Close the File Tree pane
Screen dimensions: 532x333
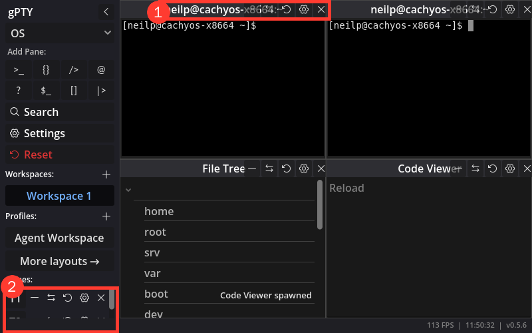tap(321, 168)
